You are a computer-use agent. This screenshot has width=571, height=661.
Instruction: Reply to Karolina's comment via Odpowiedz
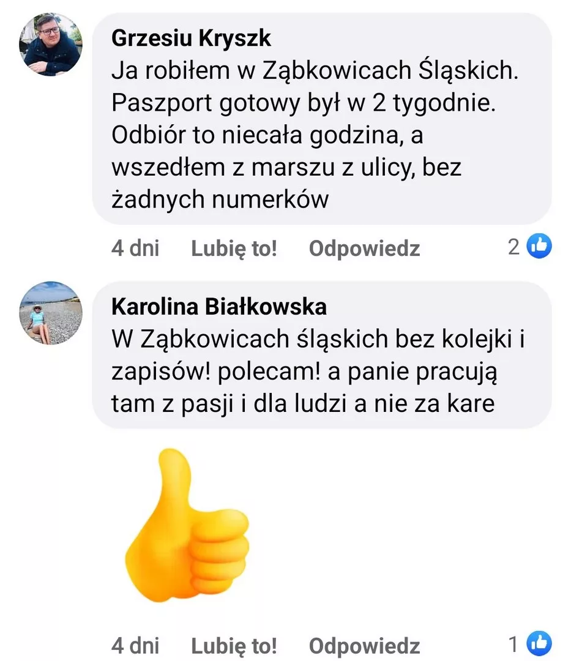click(365, 646)
